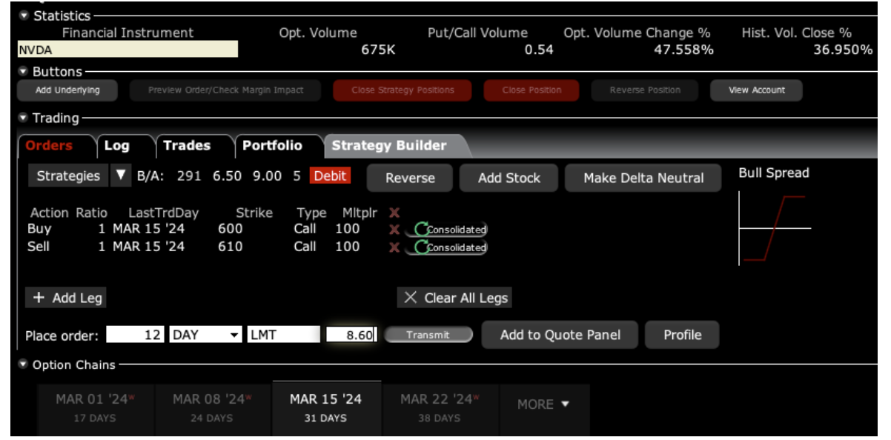
Task: Open the Strategies dropdown arrow
Action: [x=121, y=176]
